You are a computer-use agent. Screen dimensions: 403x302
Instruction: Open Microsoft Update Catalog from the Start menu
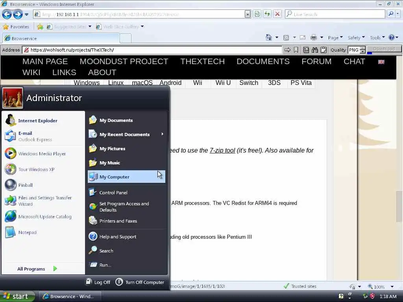(x=43, y=217)
